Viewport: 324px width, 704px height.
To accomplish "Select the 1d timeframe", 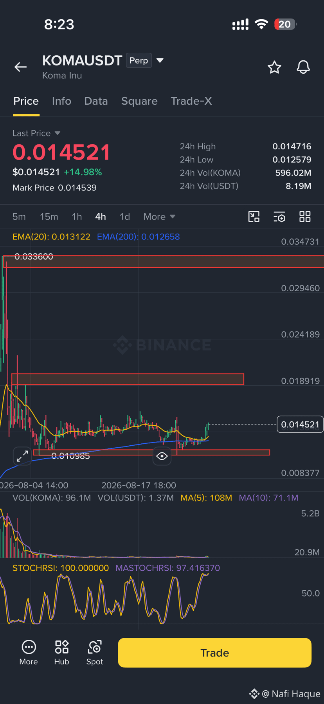I will (125, 216).
